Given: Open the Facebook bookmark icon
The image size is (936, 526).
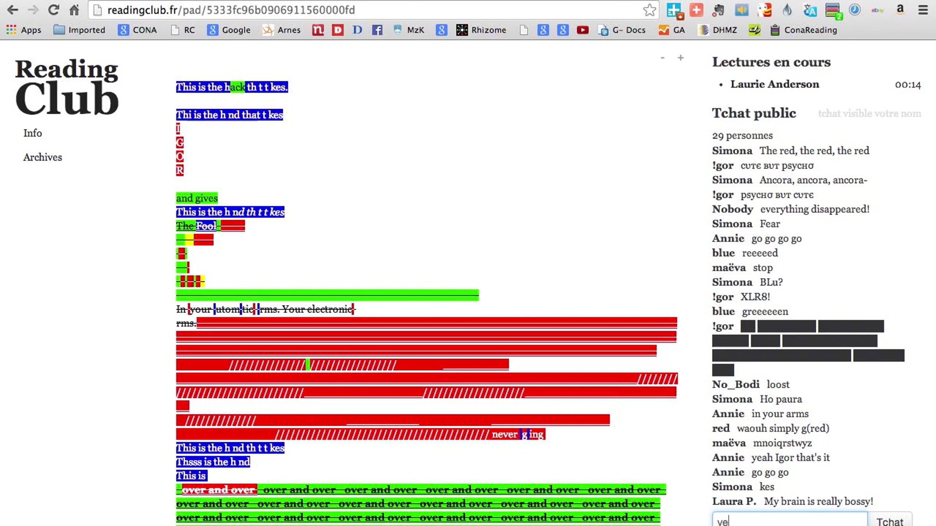Looking at the screenshot, I should click(x=377, y=30).
